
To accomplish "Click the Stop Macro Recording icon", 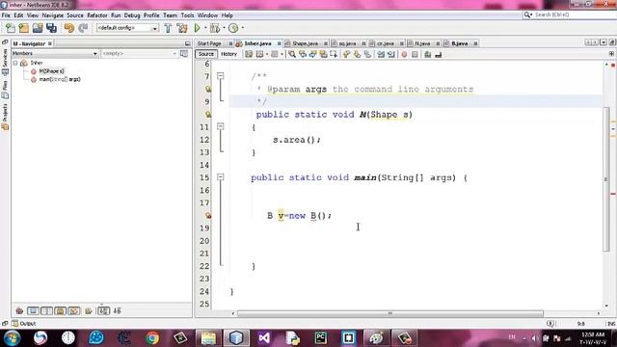I will (x=415, y=54).
